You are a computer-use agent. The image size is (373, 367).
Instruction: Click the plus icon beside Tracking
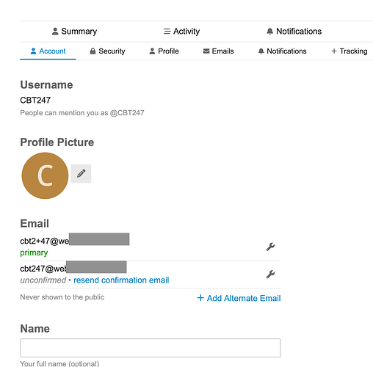[334, 51]
